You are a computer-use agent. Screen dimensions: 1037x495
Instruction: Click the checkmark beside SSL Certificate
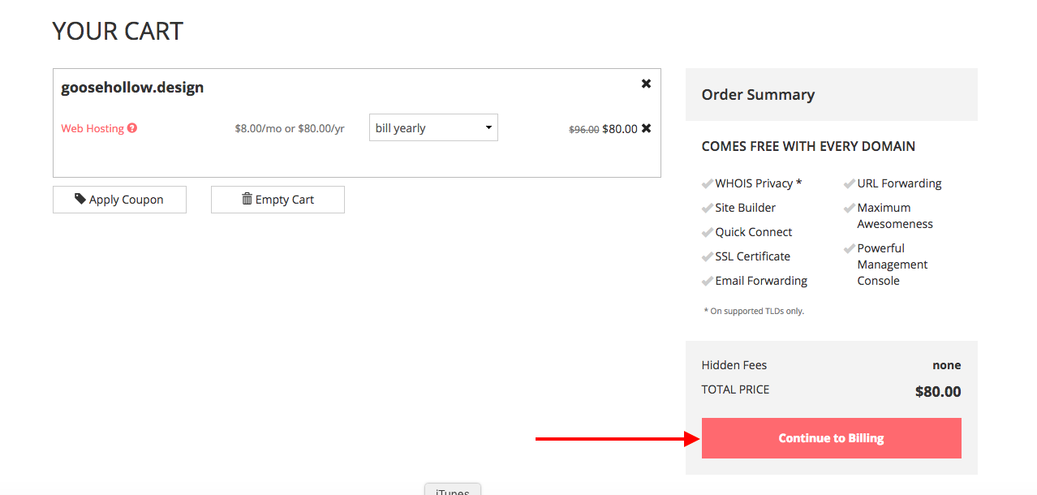point(708,257)
